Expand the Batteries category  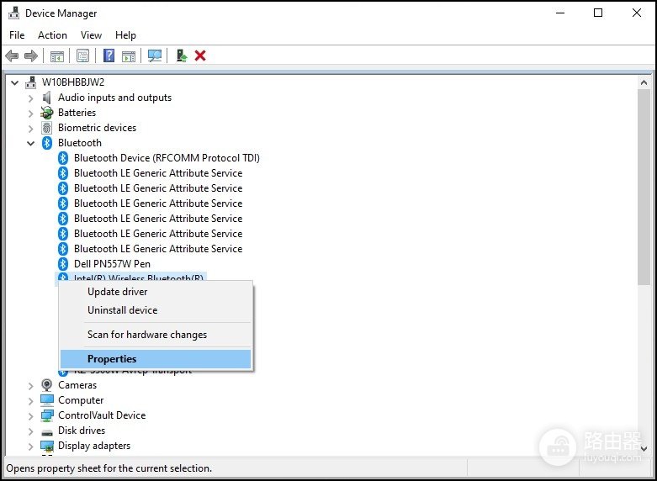(30, 114)
